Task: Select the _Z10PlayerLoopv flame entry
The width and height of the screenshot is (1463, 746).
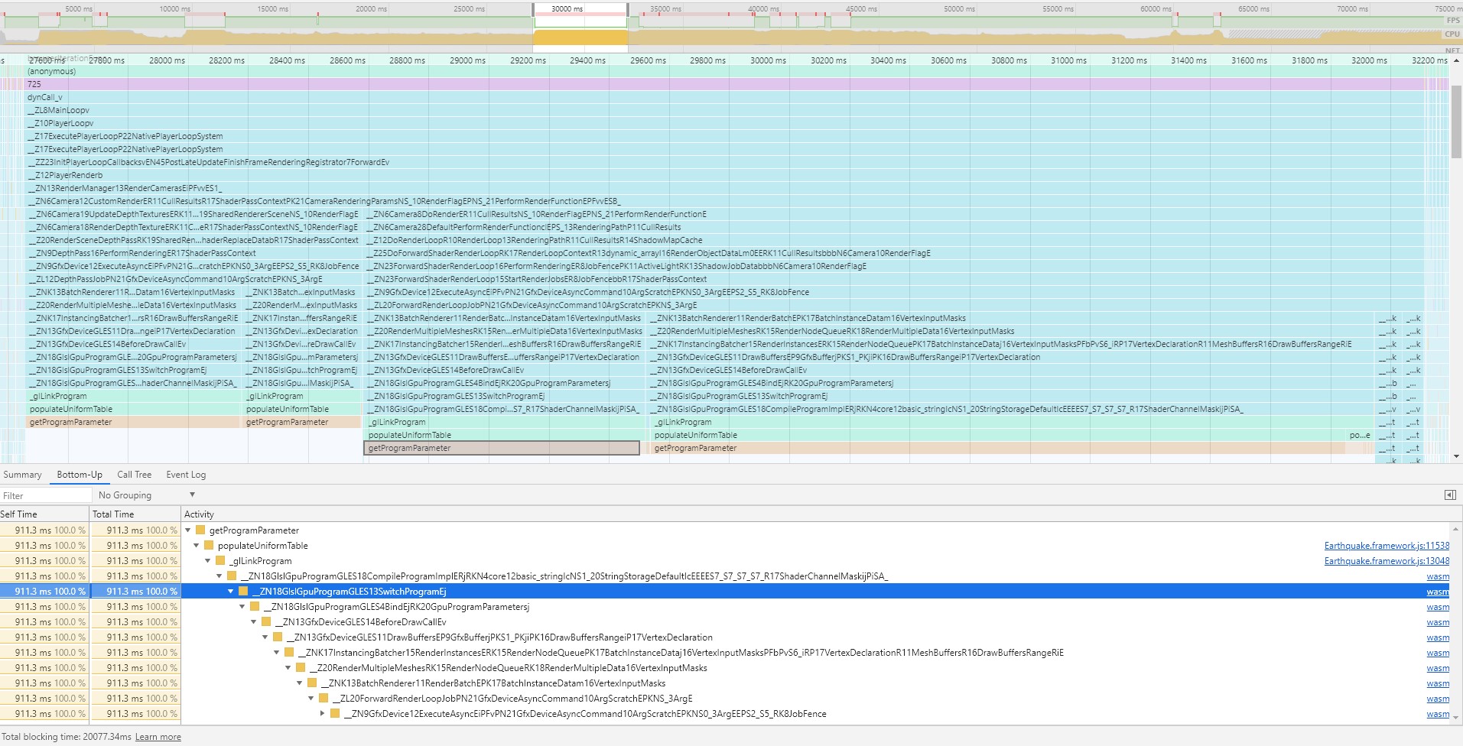Action: tap(726, 123)
